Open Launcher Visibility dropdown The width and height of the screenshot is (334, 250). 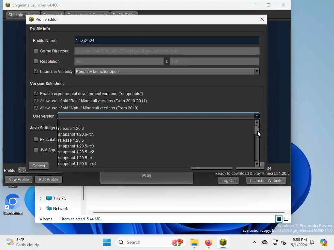coord(167,71)
